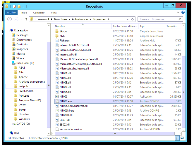Select Archivos de programa tree folder
The width and height of the screenshot is (194, 146).
[32, 82]
